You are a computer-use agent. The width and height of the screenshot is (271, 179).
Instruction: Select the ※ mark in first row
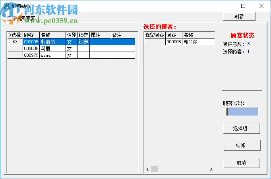[x=15, y=42]
